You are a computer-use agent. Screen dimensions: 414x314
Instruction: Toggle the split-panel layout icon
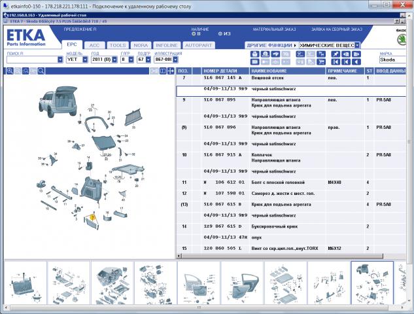click(x=163, y=71)
